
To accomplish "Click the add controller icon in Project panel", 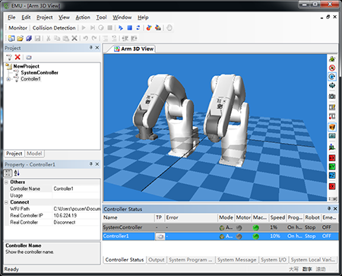I will pos(9,57).
